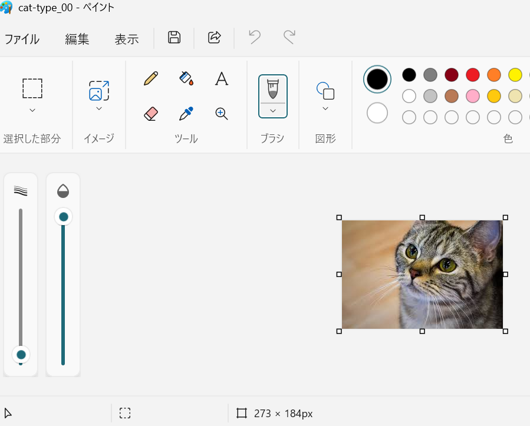Click the イメージ group label
530x426 pixels.
[x=99, y=138]
